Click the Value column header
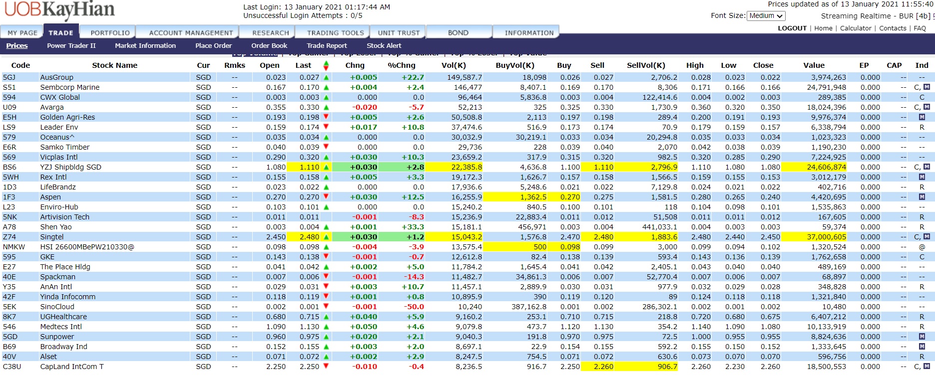The width and height of the screenshot is (935, 378). coord(814,65)
